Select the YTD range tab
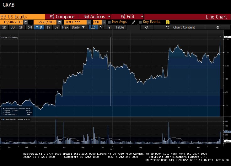231x166 pixels. pyautogui.click(x=39, y=27)
